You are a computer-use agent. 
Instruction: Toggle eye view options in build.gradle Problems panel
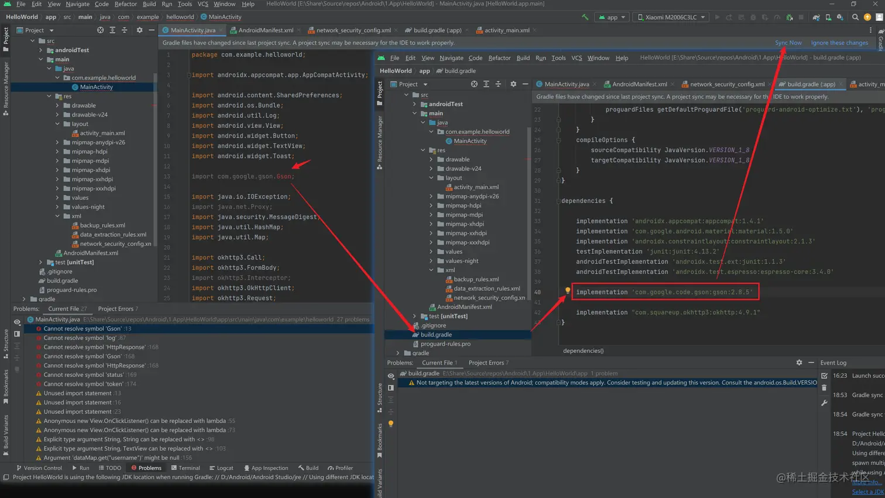(391, 376)
